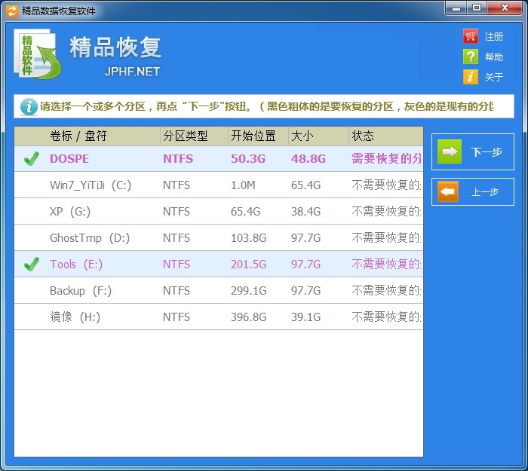This screenshot has width=528, height=471.
Task: Click the orange app icon in the title bar
Action: pyautogui.click(x=12, y=11)
